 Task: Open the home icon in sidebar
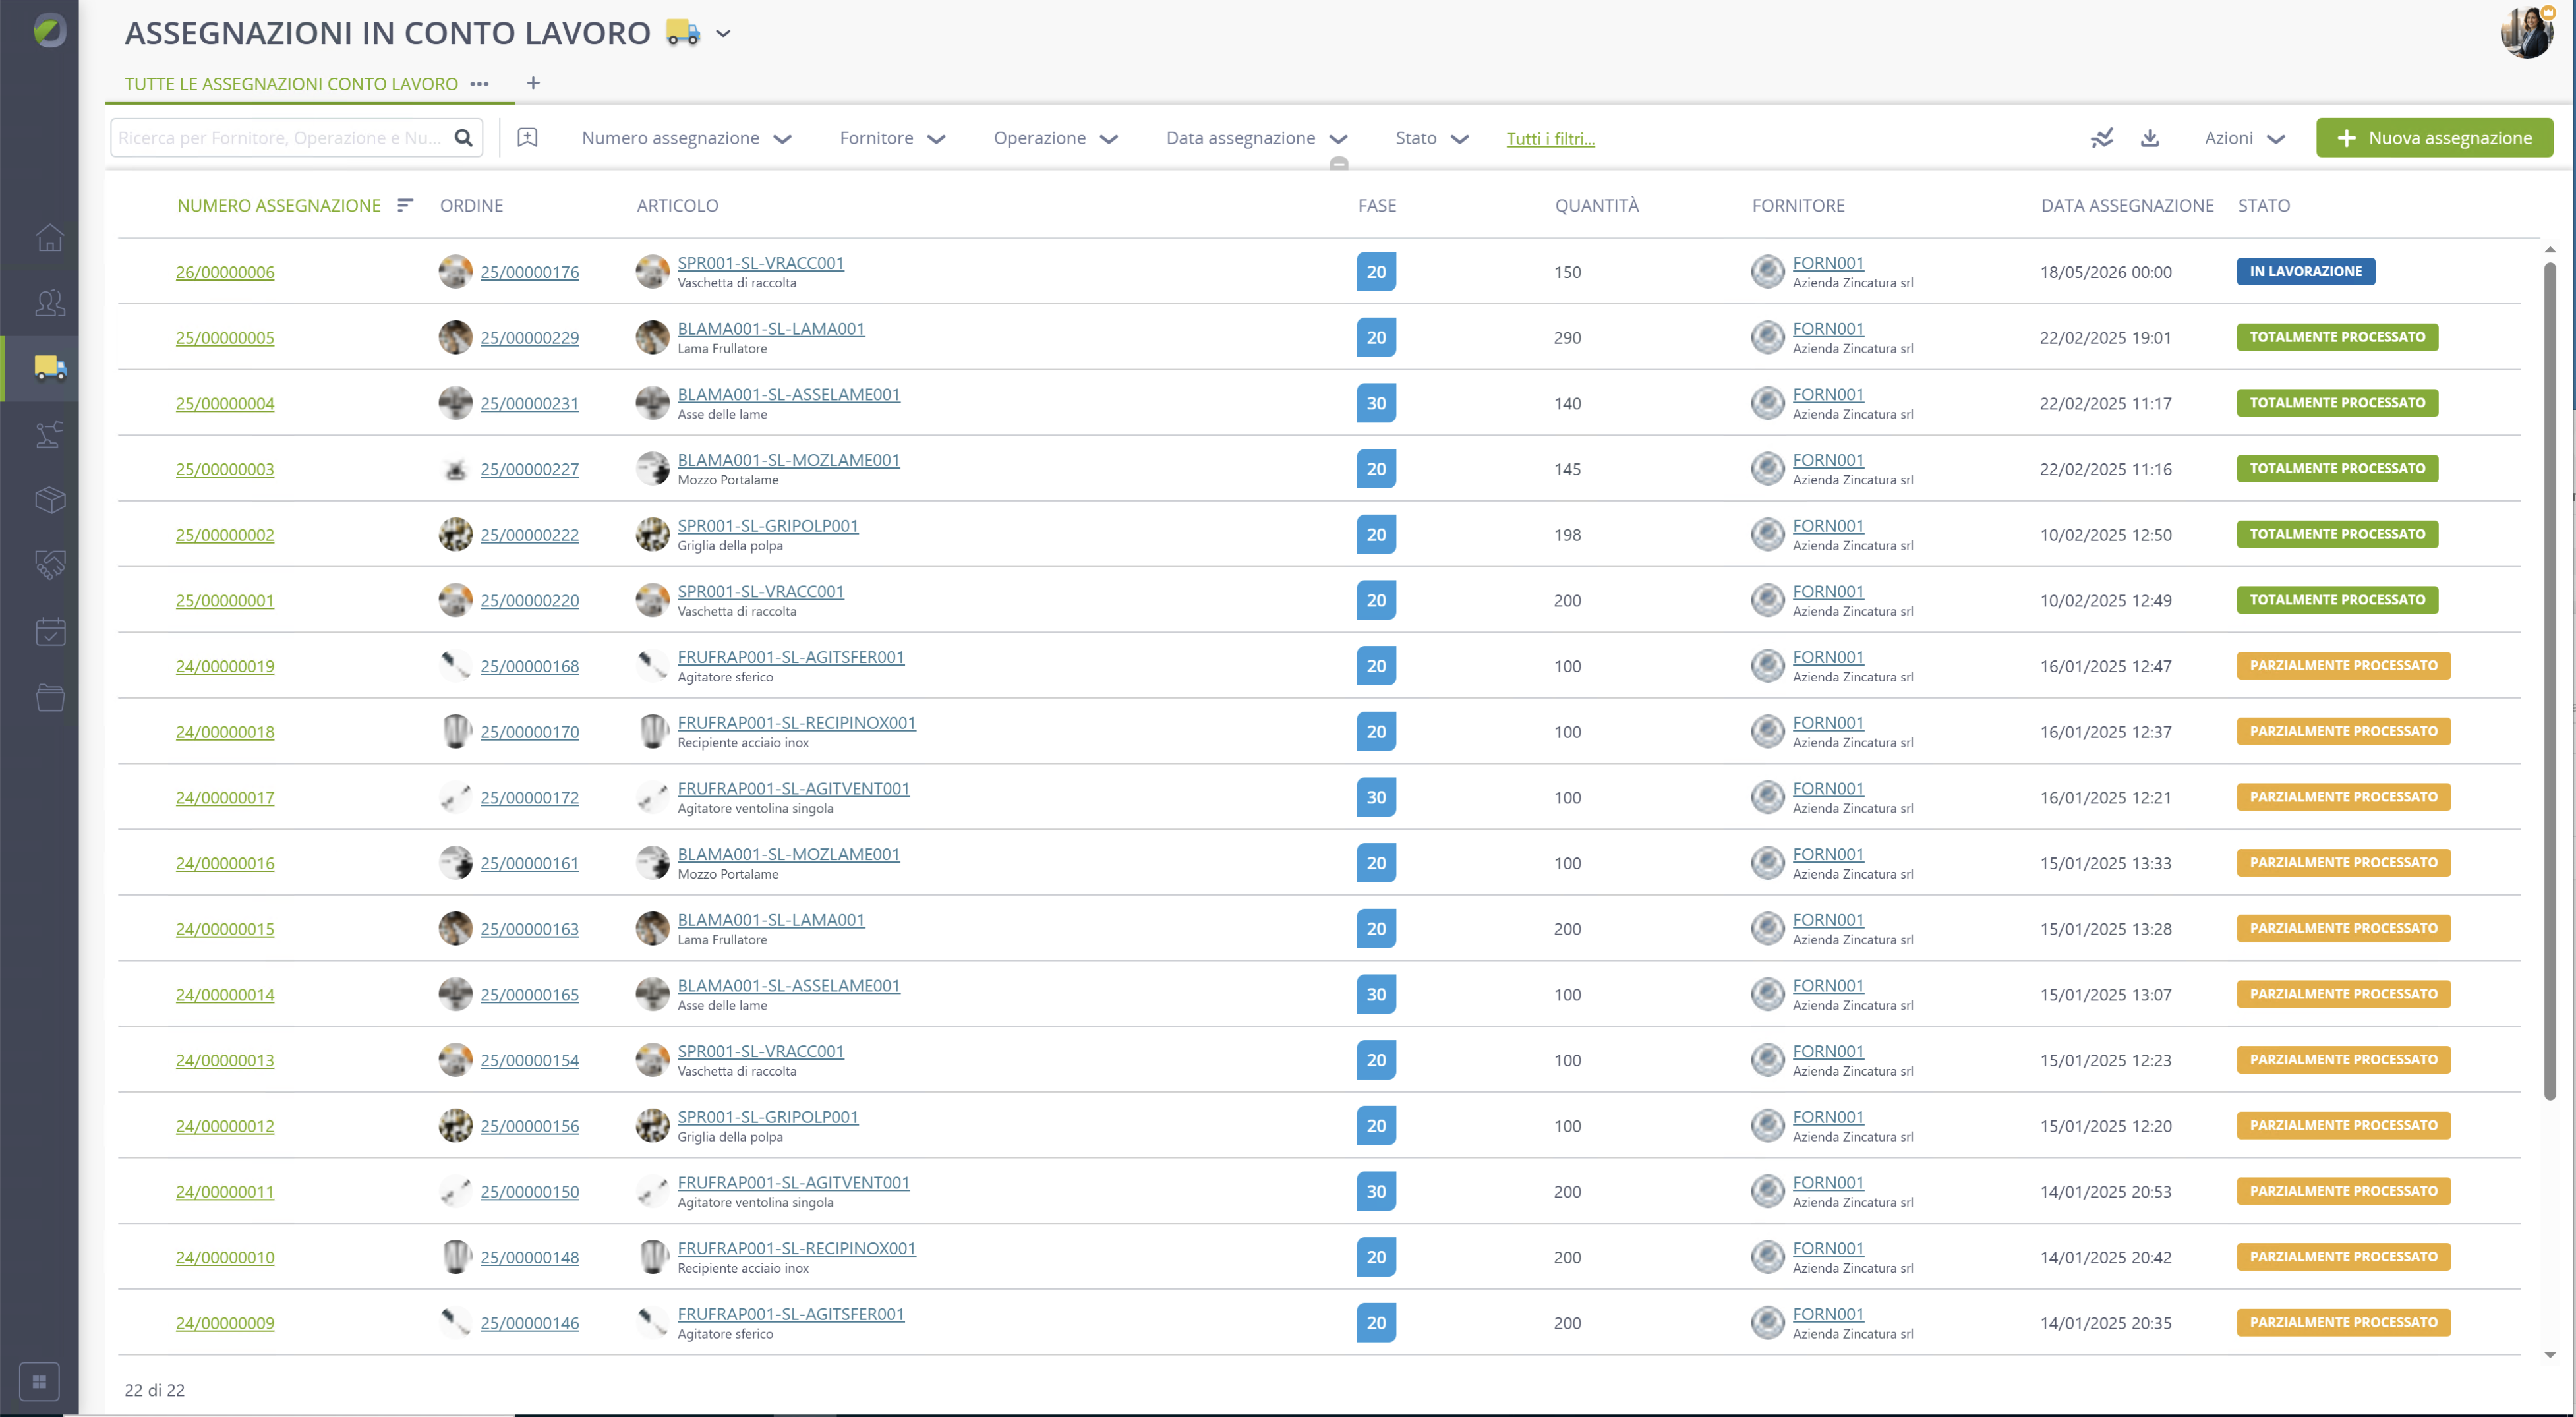50,237
